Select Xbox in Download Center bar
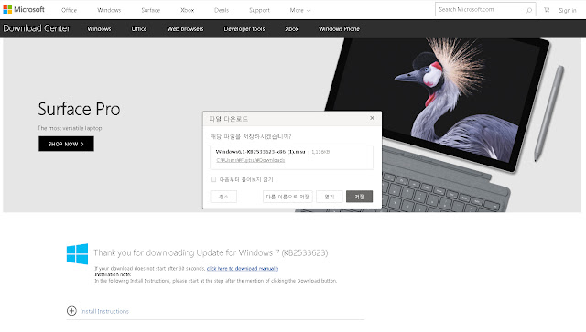Image resolution: width=586 pixels, height=332 pixels. 291,28
